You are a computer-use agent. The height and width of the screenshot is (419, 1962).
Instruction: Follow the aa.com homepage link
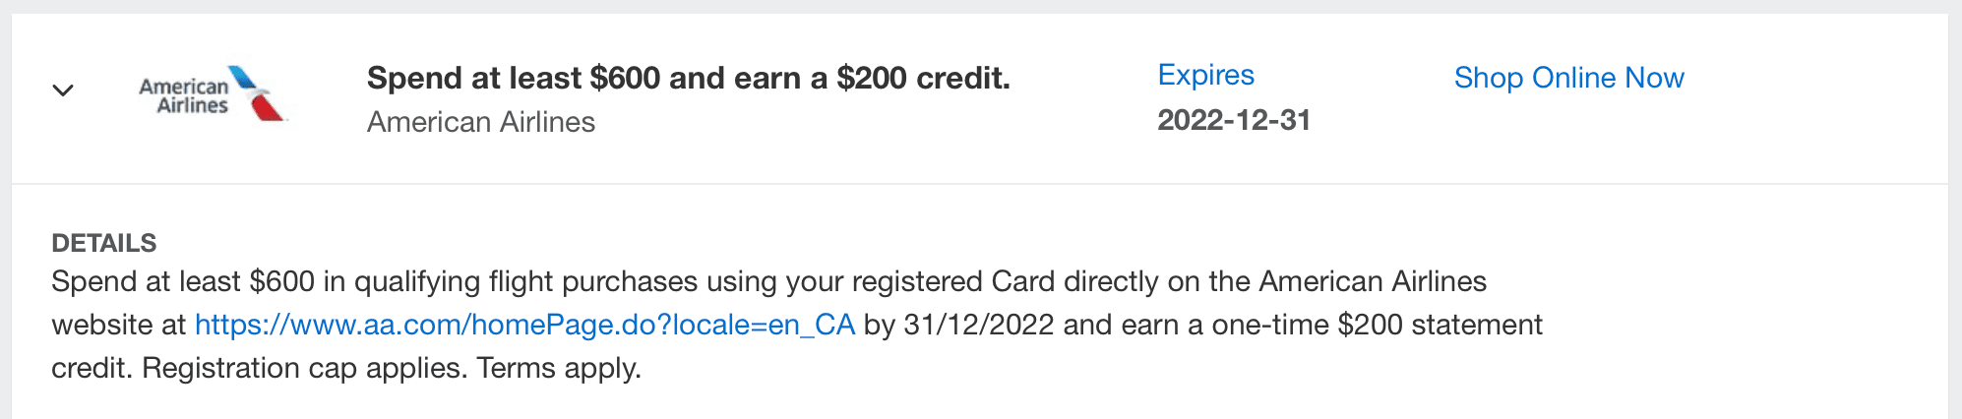pyautogui.click(x=524, y=325)
